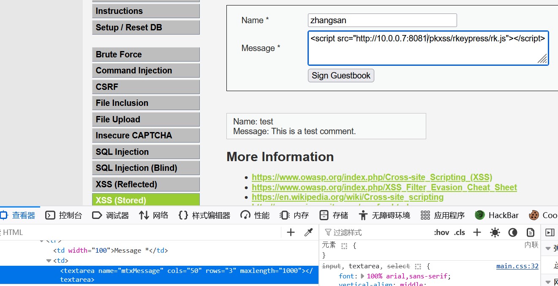Toggle the :hov pseudo-class panel

[x=441, y=232]
